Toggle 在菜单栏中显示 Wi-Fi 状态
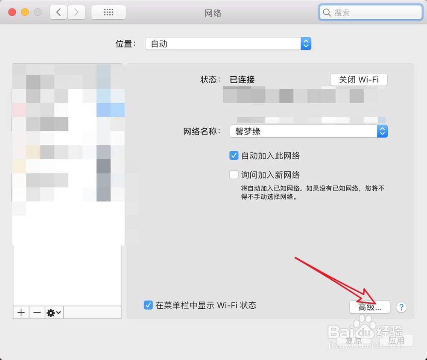 click(148, 305)
